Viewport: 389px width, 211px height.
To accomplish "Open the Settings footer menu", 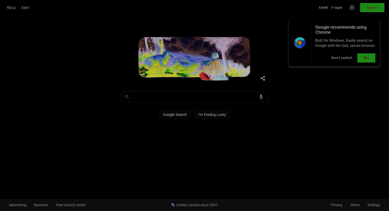I will tap(374, 205).
